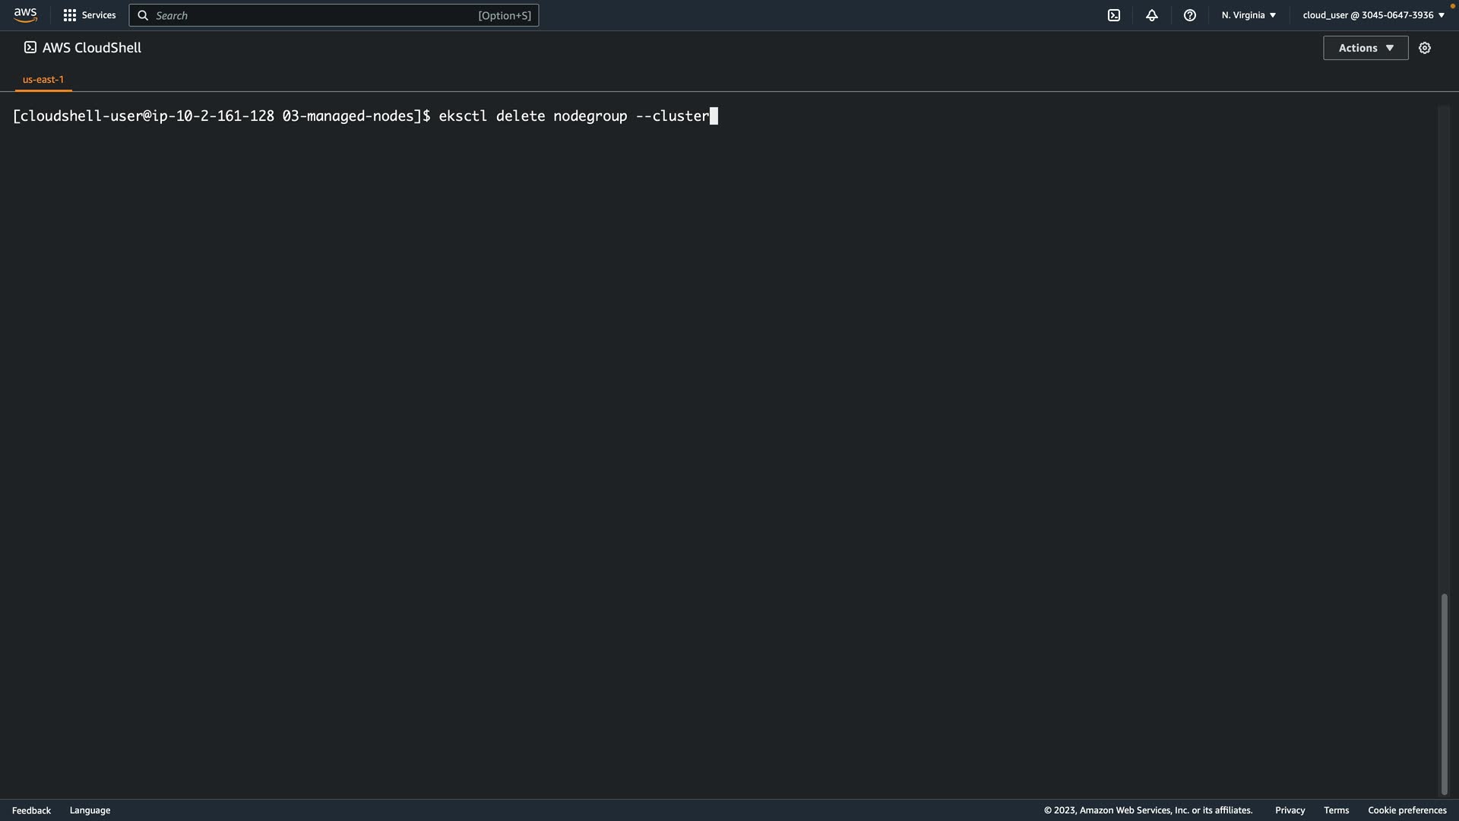Open the notifications bell
The width and height of the screenshot is (1459, 821).
1152,15
